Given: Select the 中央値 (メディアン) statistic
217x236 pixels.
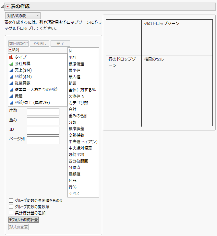Looking at the screenshot, I should coord(83,141).
